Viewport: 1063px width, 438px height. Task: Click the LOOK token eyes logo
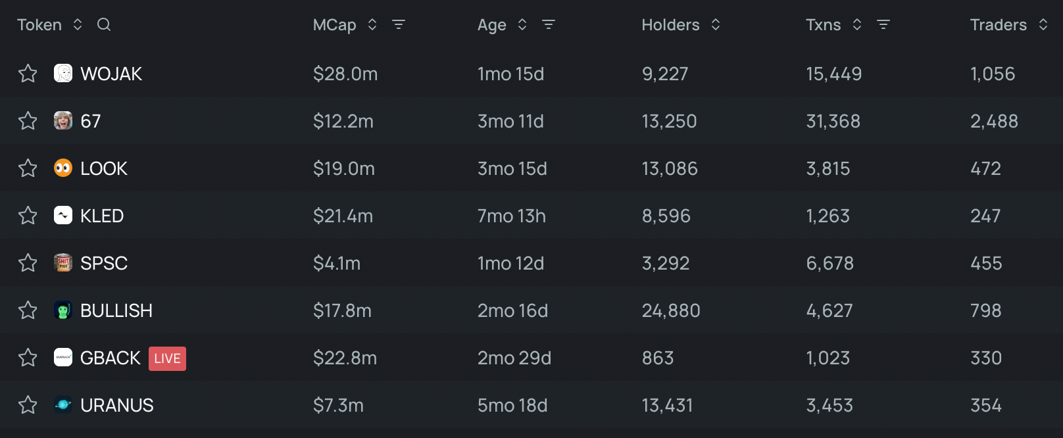tap(63, 168)
